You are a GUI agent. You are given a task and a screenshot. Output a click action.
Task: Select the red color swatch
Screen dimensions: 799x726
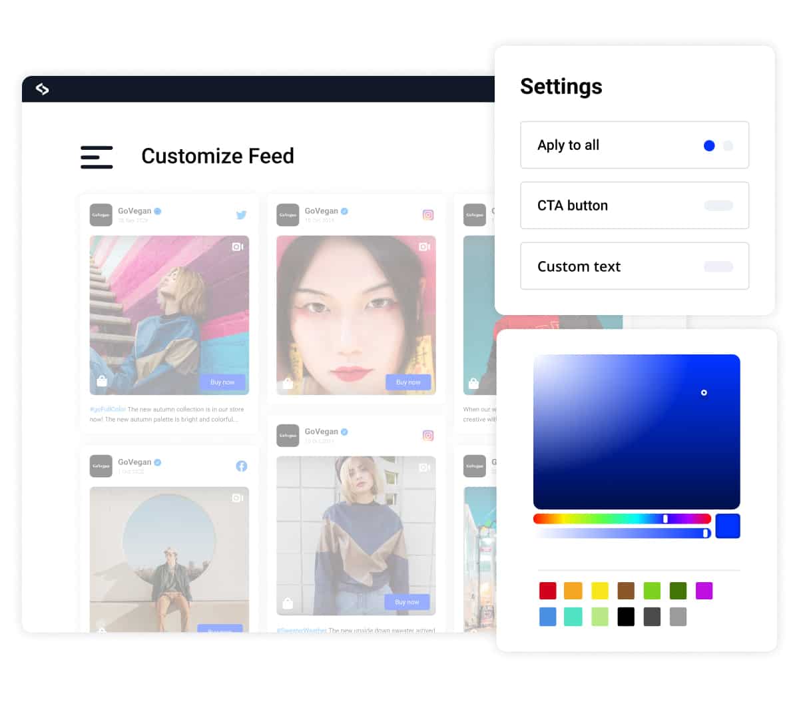click(547, 591)
